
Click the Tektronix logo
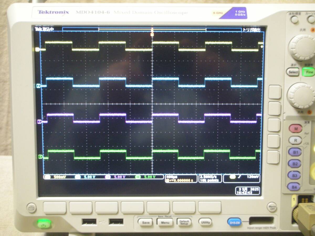coord(53,12)
